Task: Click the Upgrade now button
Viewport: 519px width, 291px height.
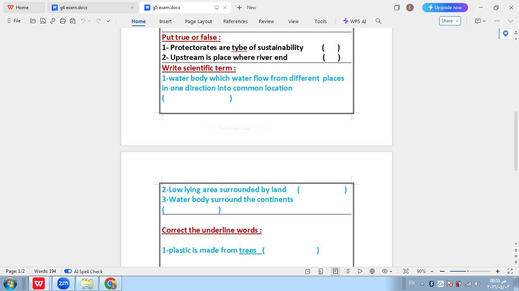Action: (x=445, y=8)
